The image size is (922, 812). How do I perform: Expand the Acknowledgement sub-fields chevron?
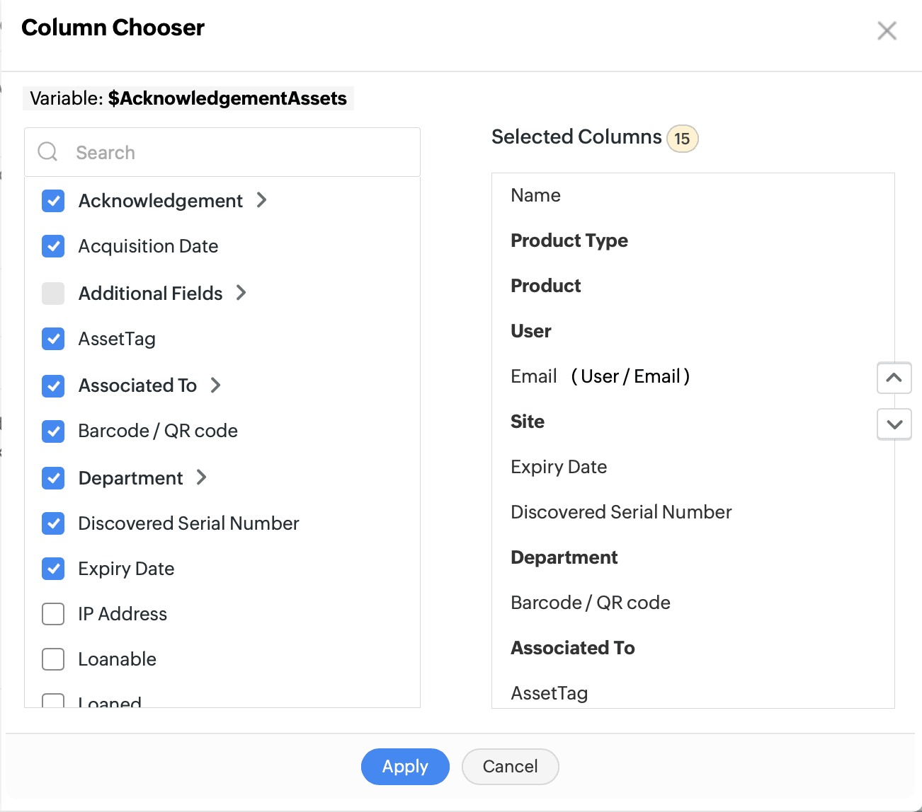(262, 200)
